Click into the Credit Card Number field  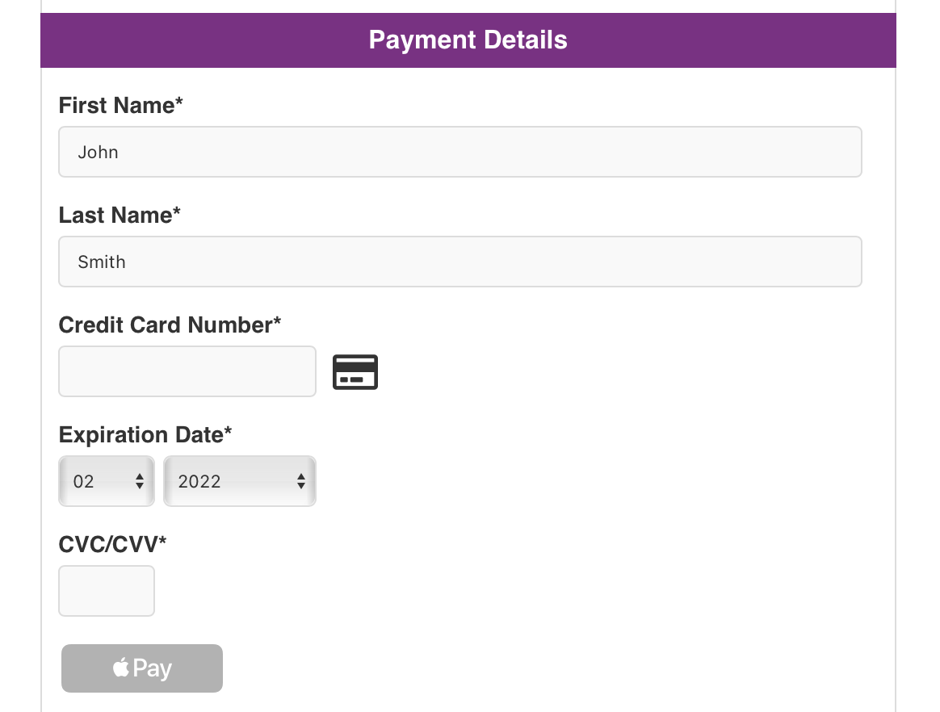click(x=187, y=371)
